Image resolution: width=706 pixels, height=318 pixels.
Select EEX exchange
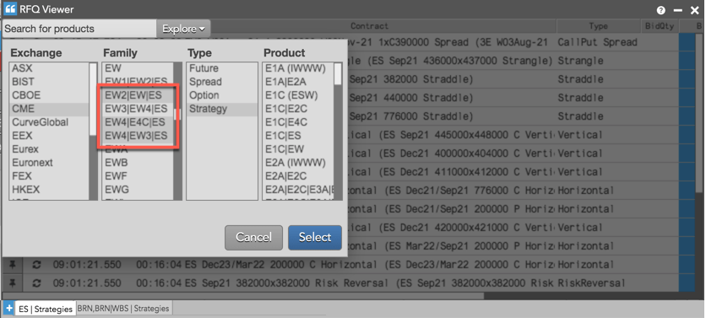(50, 136)
